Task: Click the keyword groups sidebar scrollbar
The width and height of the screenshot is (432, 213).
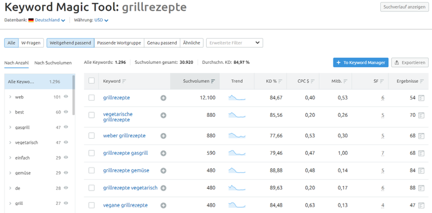Action: click(x=74, y=95)
